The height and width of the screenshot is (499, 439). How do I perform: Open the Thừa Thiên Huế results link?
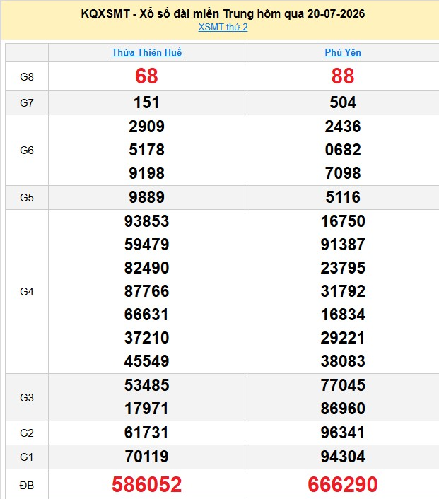point(147,52)
